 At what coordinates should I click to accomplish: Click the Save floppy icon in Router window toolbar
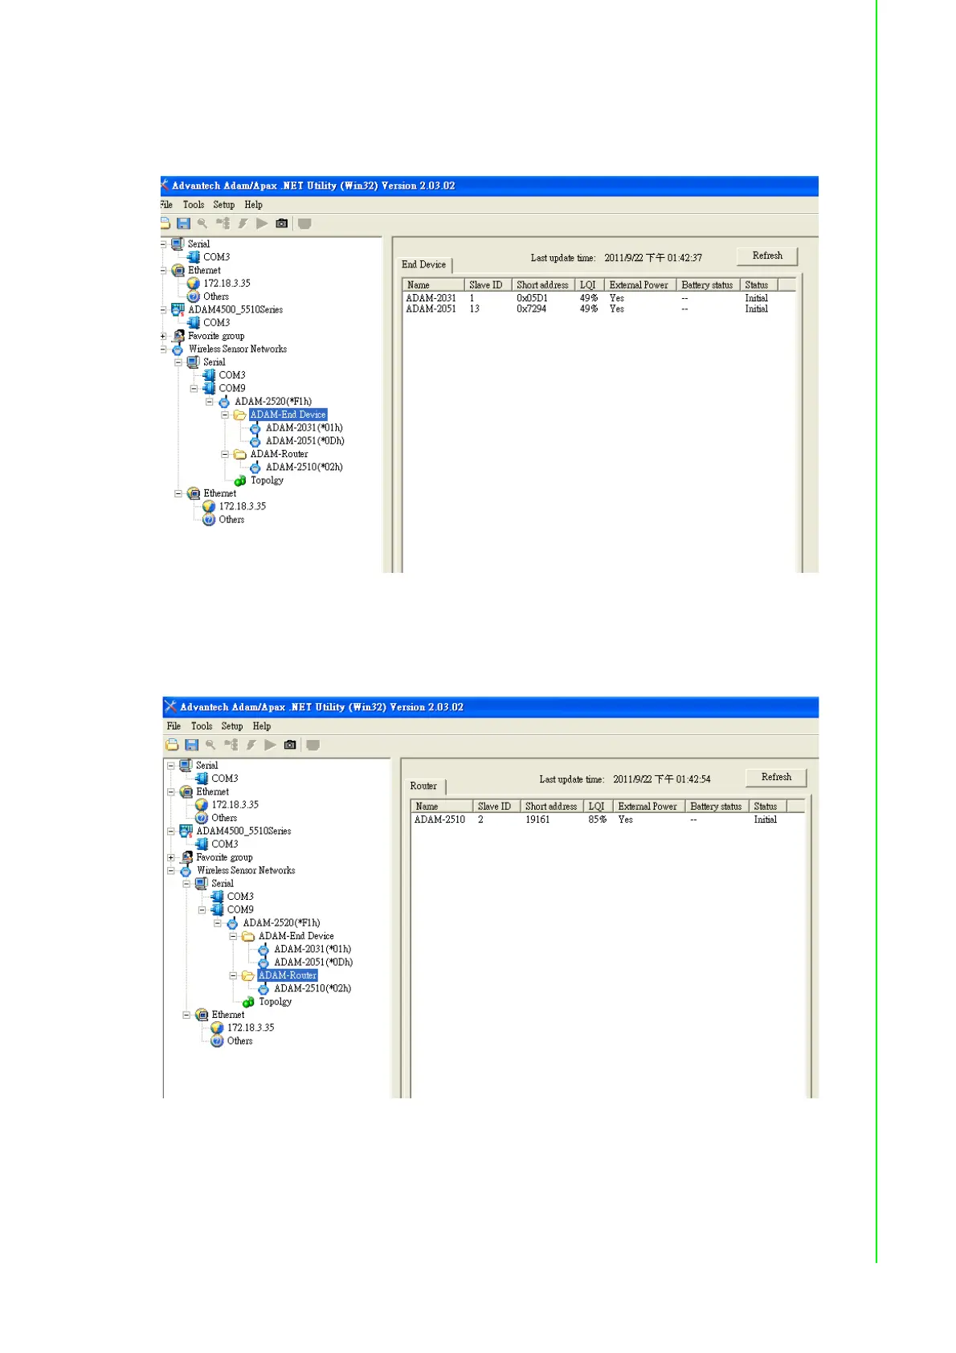point(191,745)
